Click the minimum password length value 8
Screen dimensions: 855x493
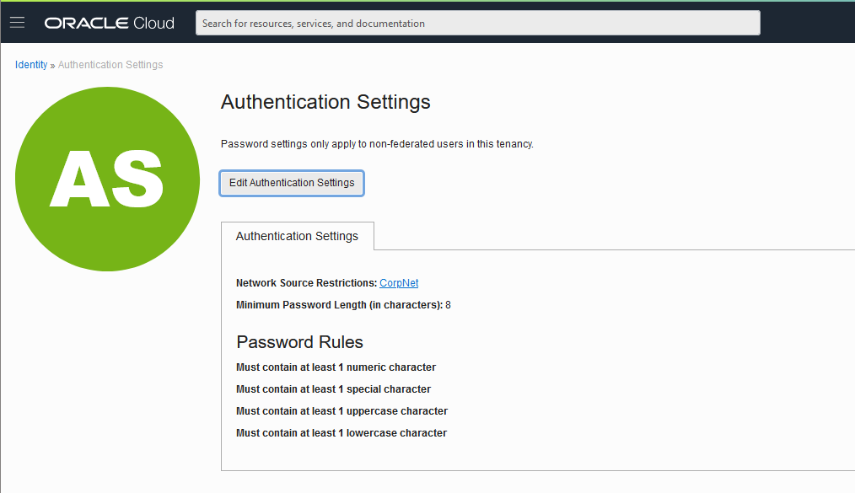(449, 305)
